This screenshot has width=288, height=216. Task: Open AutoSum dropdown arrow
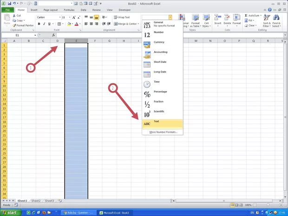[x=261, y=16]
